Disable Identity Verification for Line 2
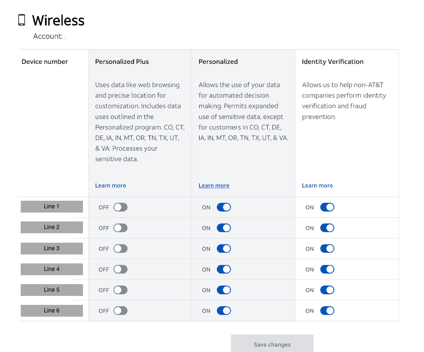 [327, 228]
